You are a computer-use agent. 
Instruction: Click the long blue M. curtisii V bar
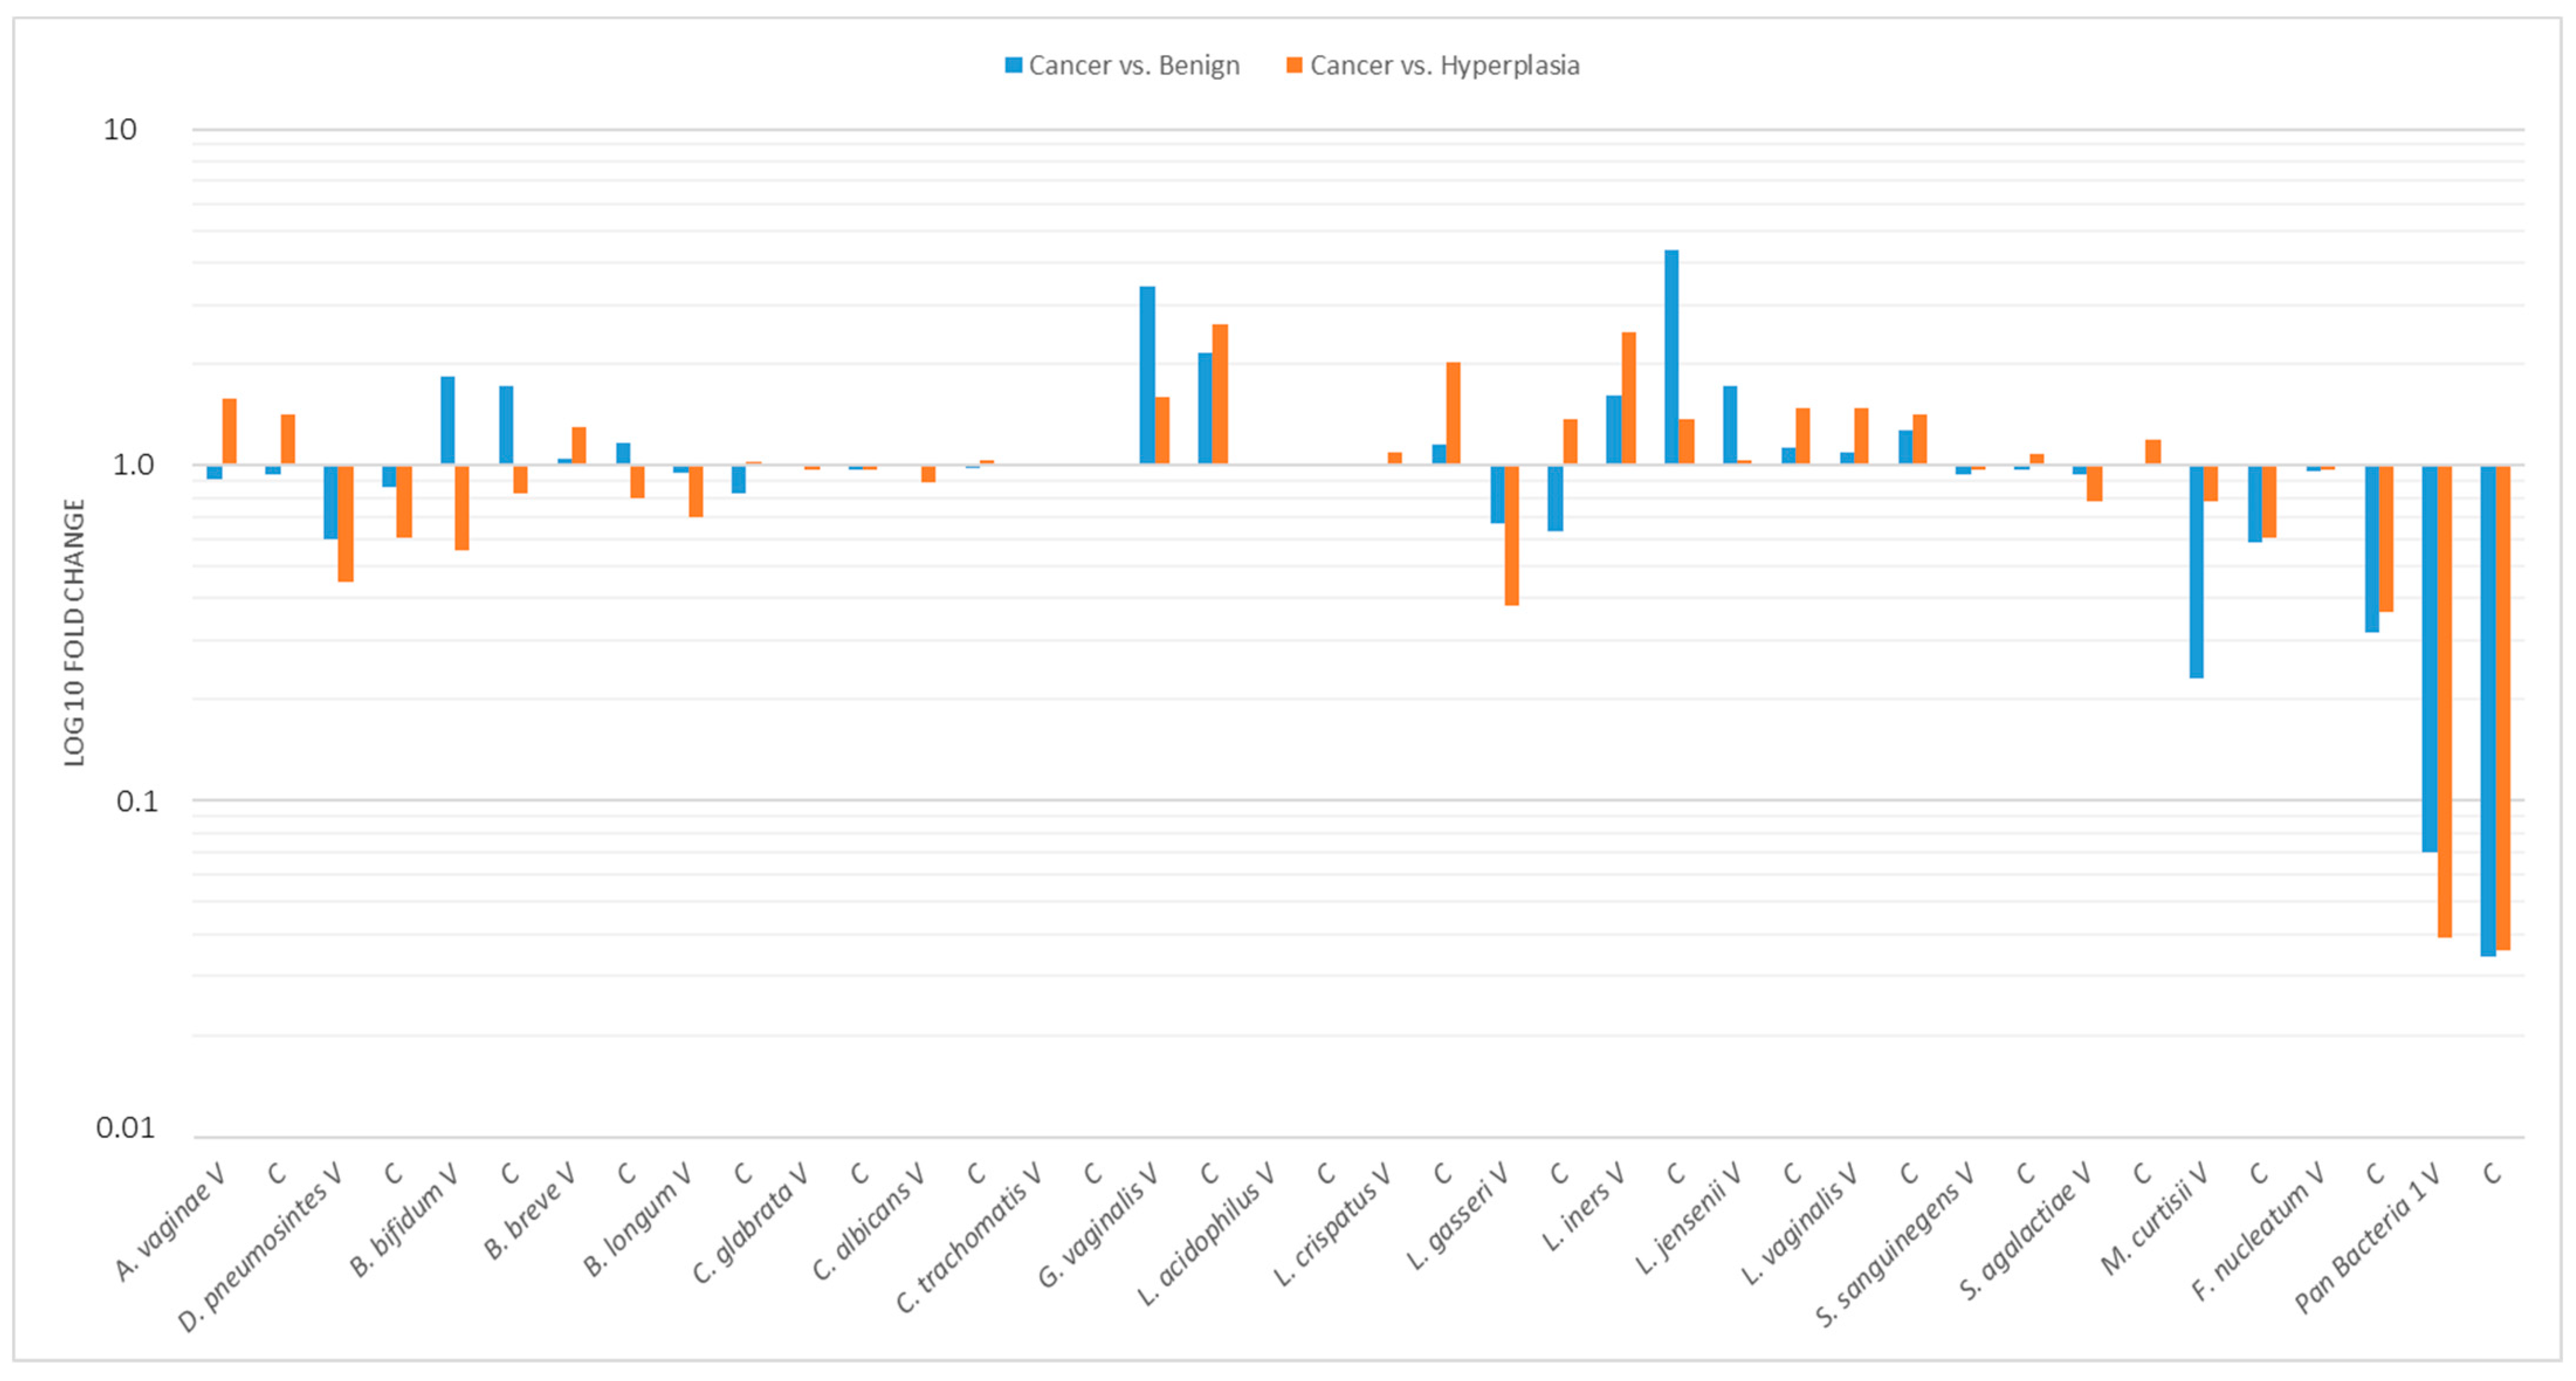click(2196, 571)
